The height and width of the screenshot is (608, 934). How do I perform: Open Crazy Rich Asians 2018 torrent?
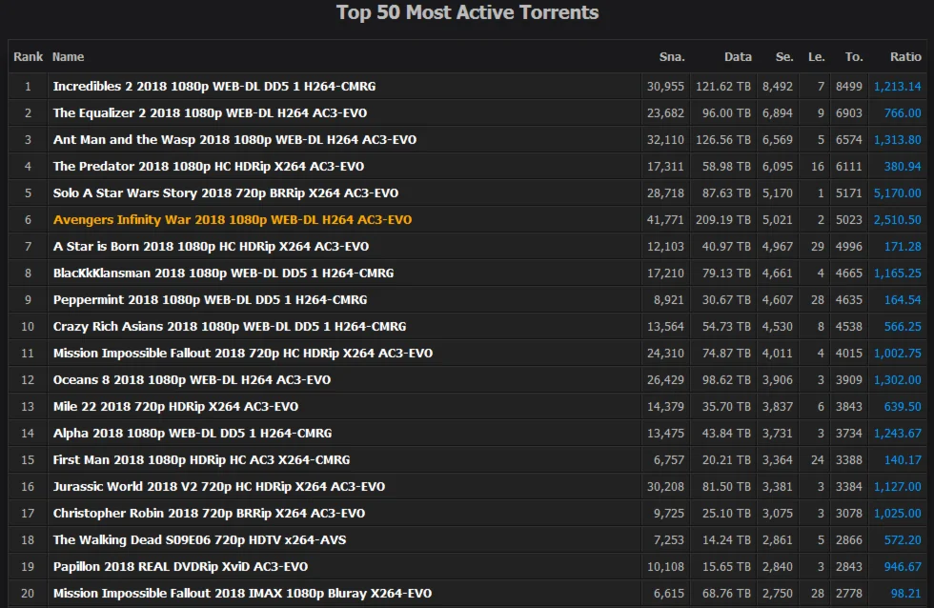pos(230,327)
